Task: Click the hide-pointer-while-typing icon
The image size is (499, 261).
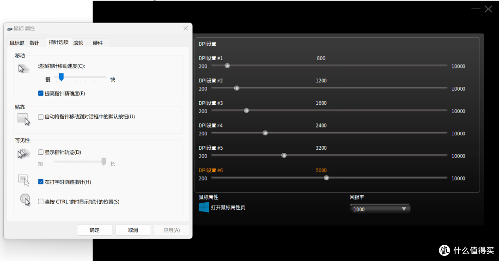Action: pyautogui.click(x=24, y=180)
